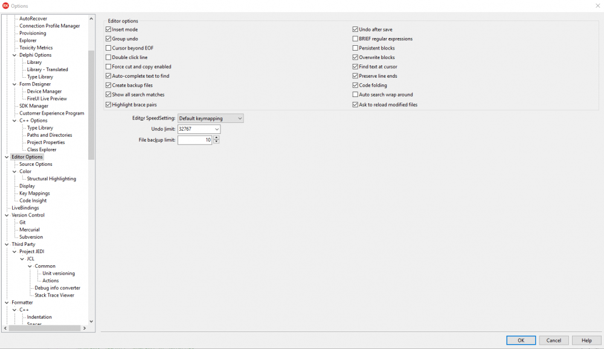Click the tree scrollbar down arrow

coord(91,321)
